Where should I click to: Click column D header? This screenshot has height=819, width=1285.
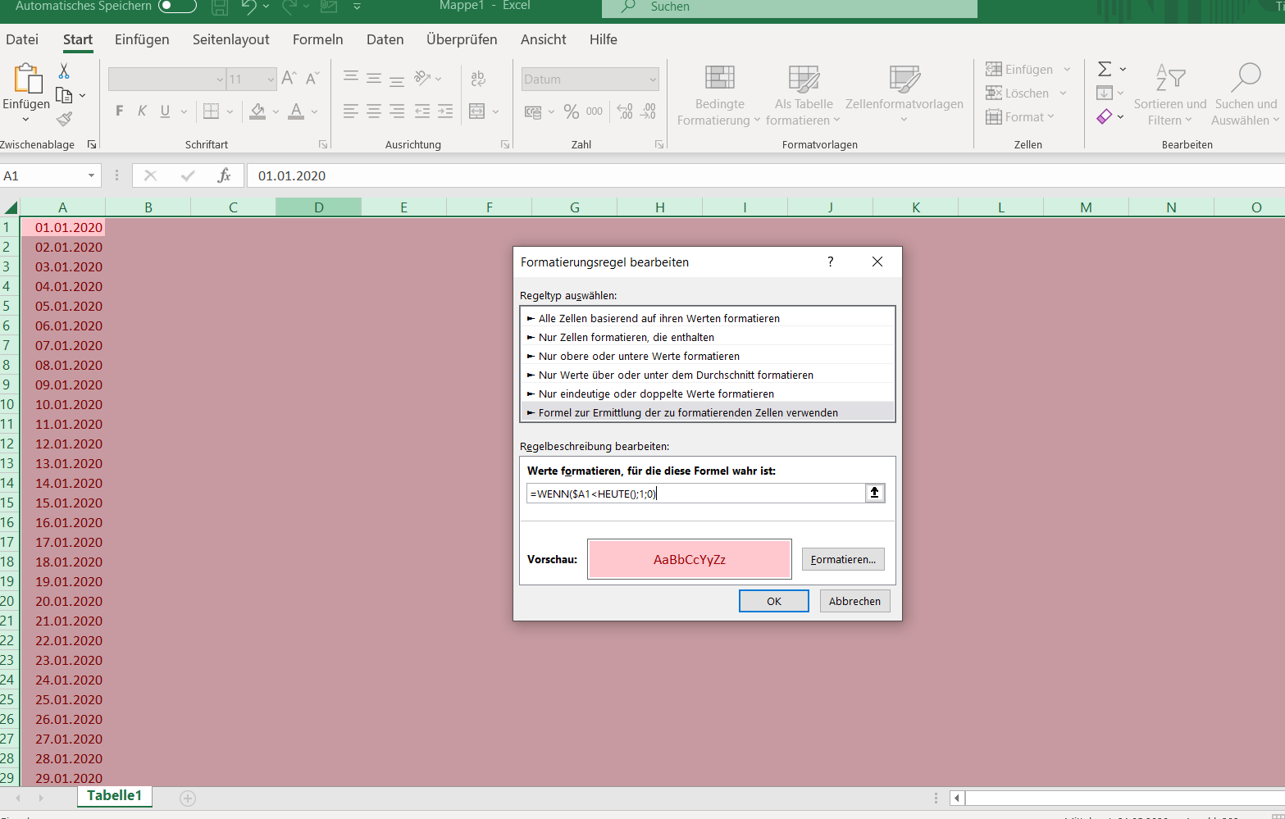(319, 207)
